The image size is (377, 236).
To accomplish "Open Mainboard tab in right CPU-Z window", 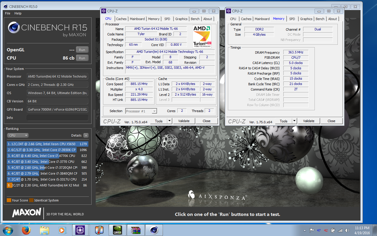I will click(x=262, y=19).
